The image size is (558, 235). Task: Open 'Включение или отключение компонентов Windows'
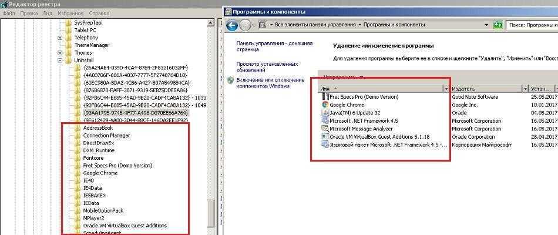click(270, 83)
